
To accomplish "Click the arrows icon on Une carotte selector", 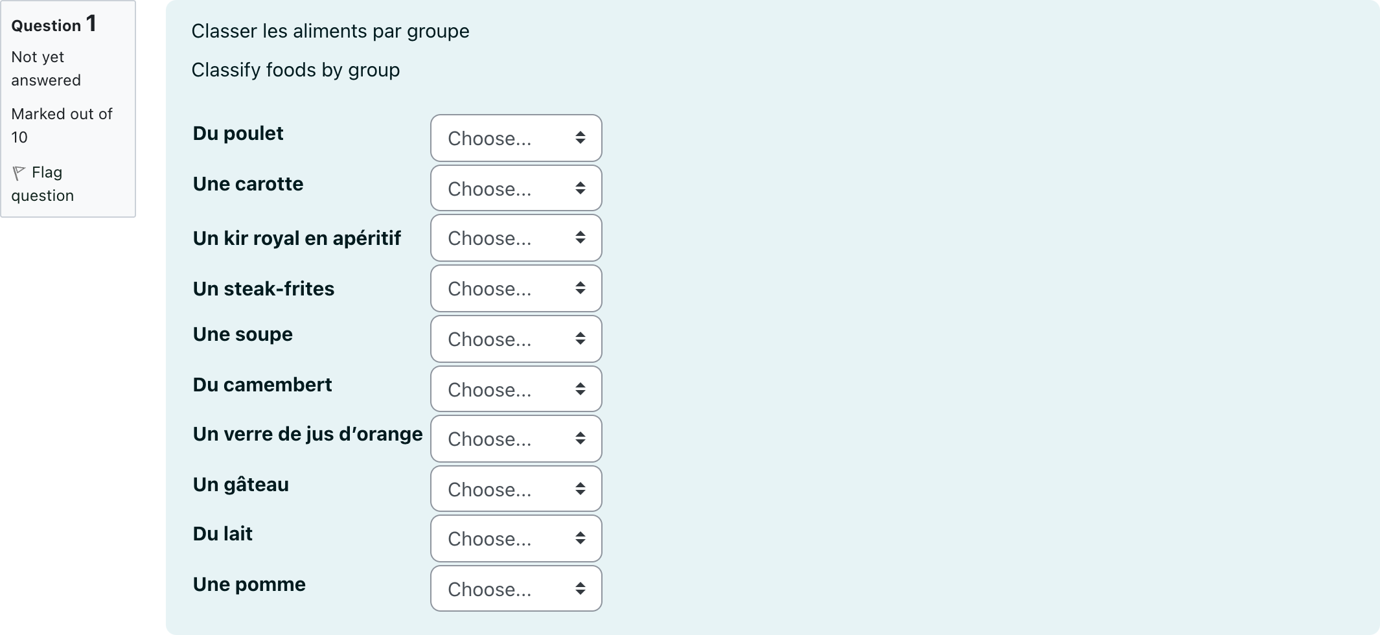I will coord(581,188).
